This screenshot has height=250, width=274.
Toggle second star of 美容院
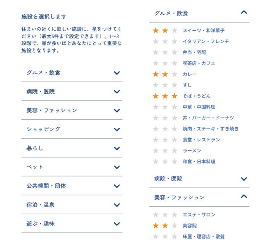[165, 226]
